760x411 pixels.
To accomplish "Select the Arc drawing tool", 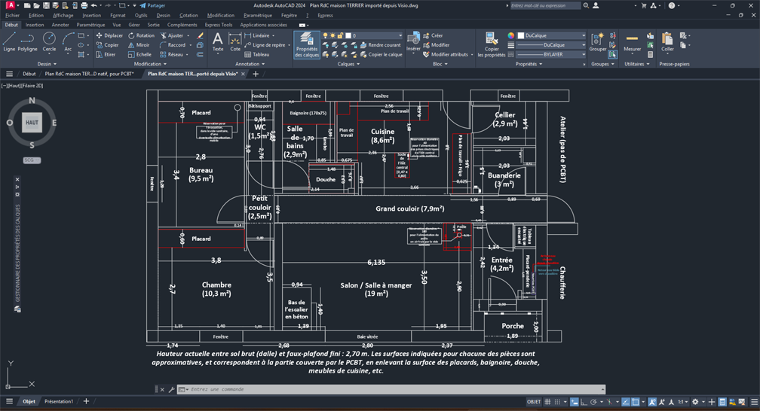I will click(x=68, y=41).
